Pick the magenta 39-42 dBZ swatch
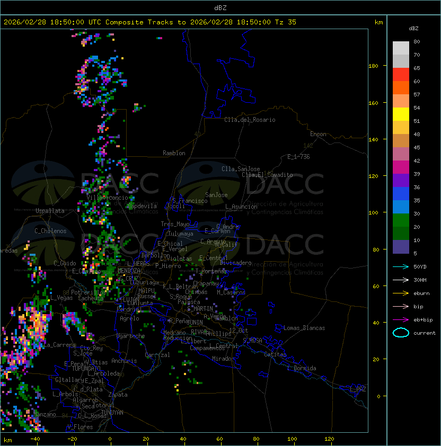Viewport: 441px width, 446px height. tap(401, 167)
